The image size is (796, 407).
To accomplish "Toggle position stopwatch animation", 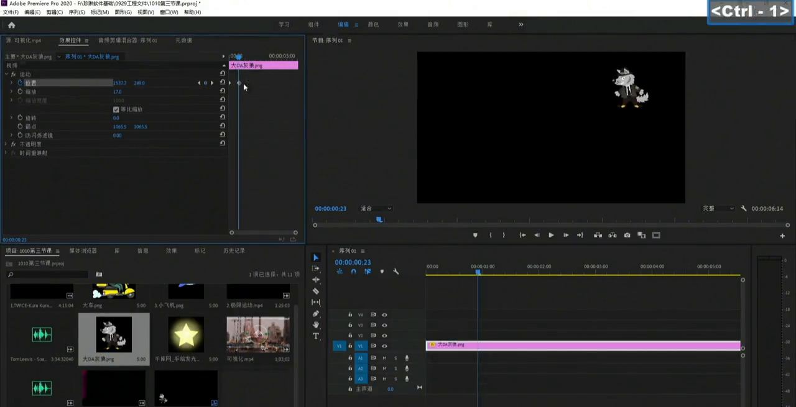I will click(x=20, y=83).
